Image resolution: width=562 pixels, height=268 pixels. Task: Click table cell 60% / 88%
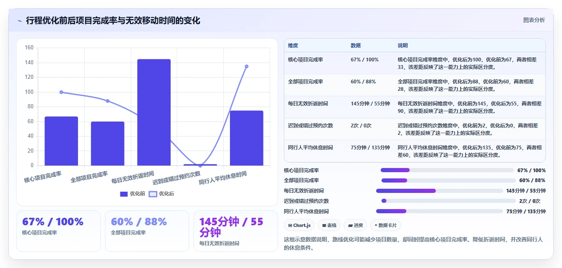[363, 82]
